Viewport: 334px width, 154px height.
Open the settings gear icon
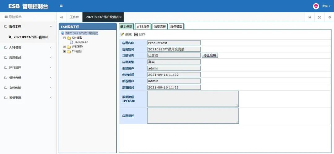coord(329,17)
